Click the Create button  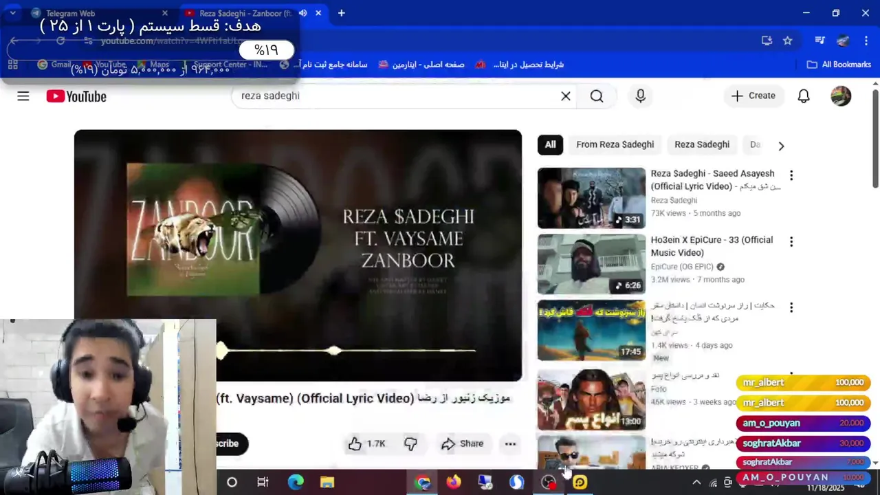pos(753,96)
